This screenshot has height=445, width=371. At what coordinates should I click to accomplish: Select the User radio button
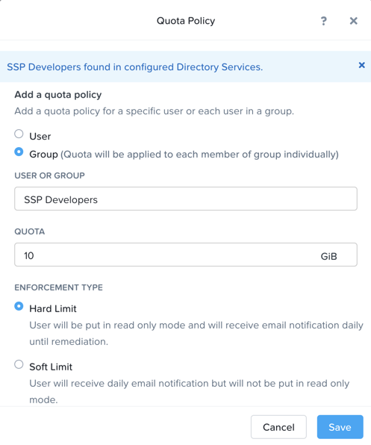[x=19, y=134]
